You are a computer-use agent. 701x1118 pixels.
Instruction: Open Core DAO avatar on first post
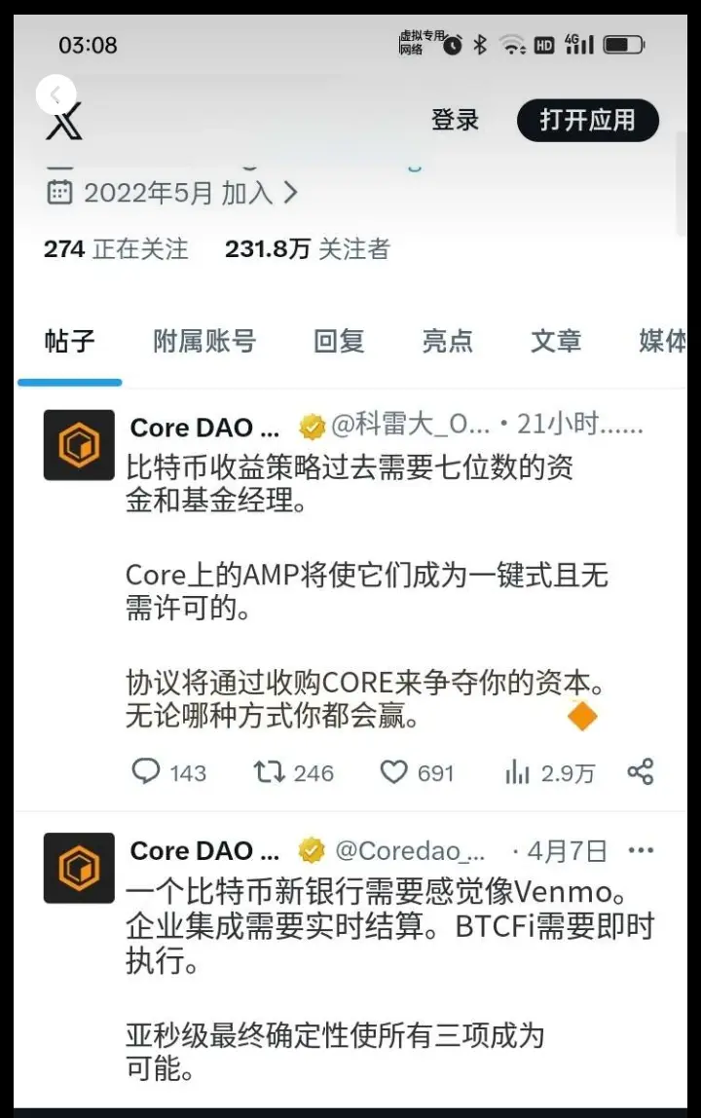[x=79, y=445]
